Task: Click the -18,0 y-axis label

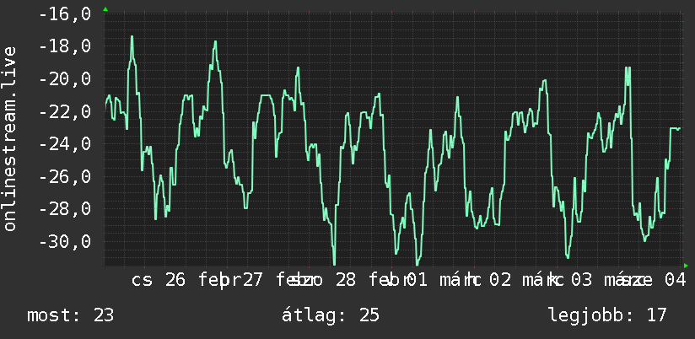Action: [65, 46]
